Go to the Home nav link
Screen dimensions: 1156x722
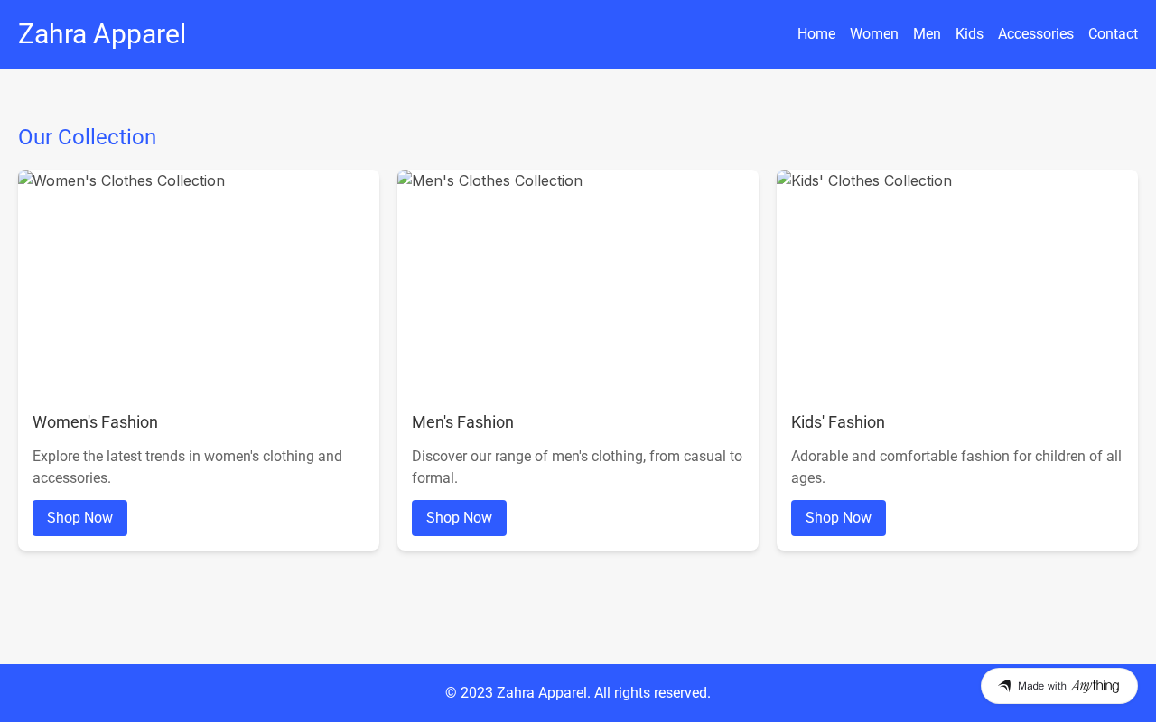tap(816, 34)
